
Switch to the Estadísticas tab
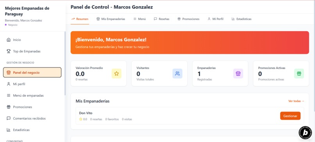tap(242, 19)
